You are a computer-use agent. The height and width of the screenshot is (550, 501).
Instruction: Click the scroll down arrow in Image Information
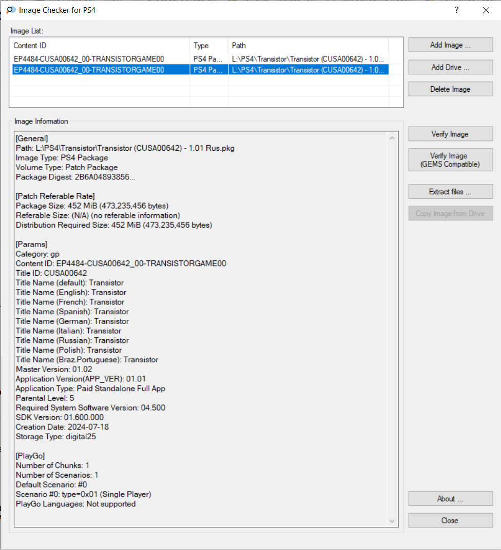pos(392,521)
